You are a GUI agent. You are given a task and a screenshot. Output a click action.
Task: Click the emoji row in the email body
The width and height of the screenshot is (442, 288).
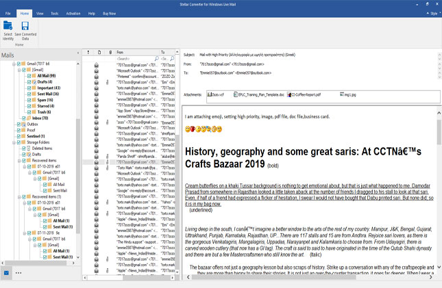(204, 129)
